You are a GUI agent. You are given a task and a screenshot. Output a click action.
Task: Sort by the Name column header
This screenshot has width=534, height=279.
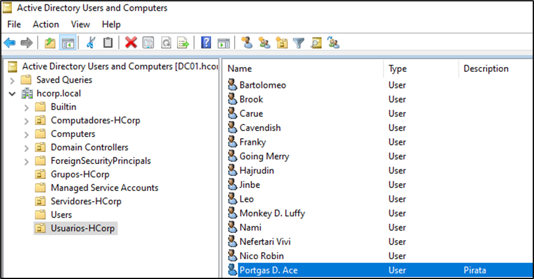(240, 69)
